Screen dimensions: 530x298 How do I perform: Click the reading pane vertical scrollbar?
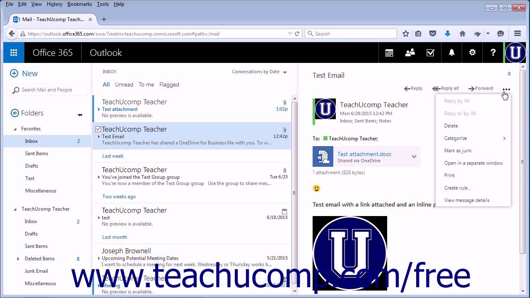pyautogui.click(x=523, y=161)
